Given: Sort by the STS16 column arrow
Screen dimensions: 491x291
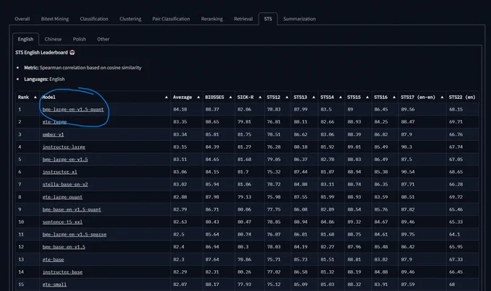Looking at the screenshot, I should pos(394,97).
